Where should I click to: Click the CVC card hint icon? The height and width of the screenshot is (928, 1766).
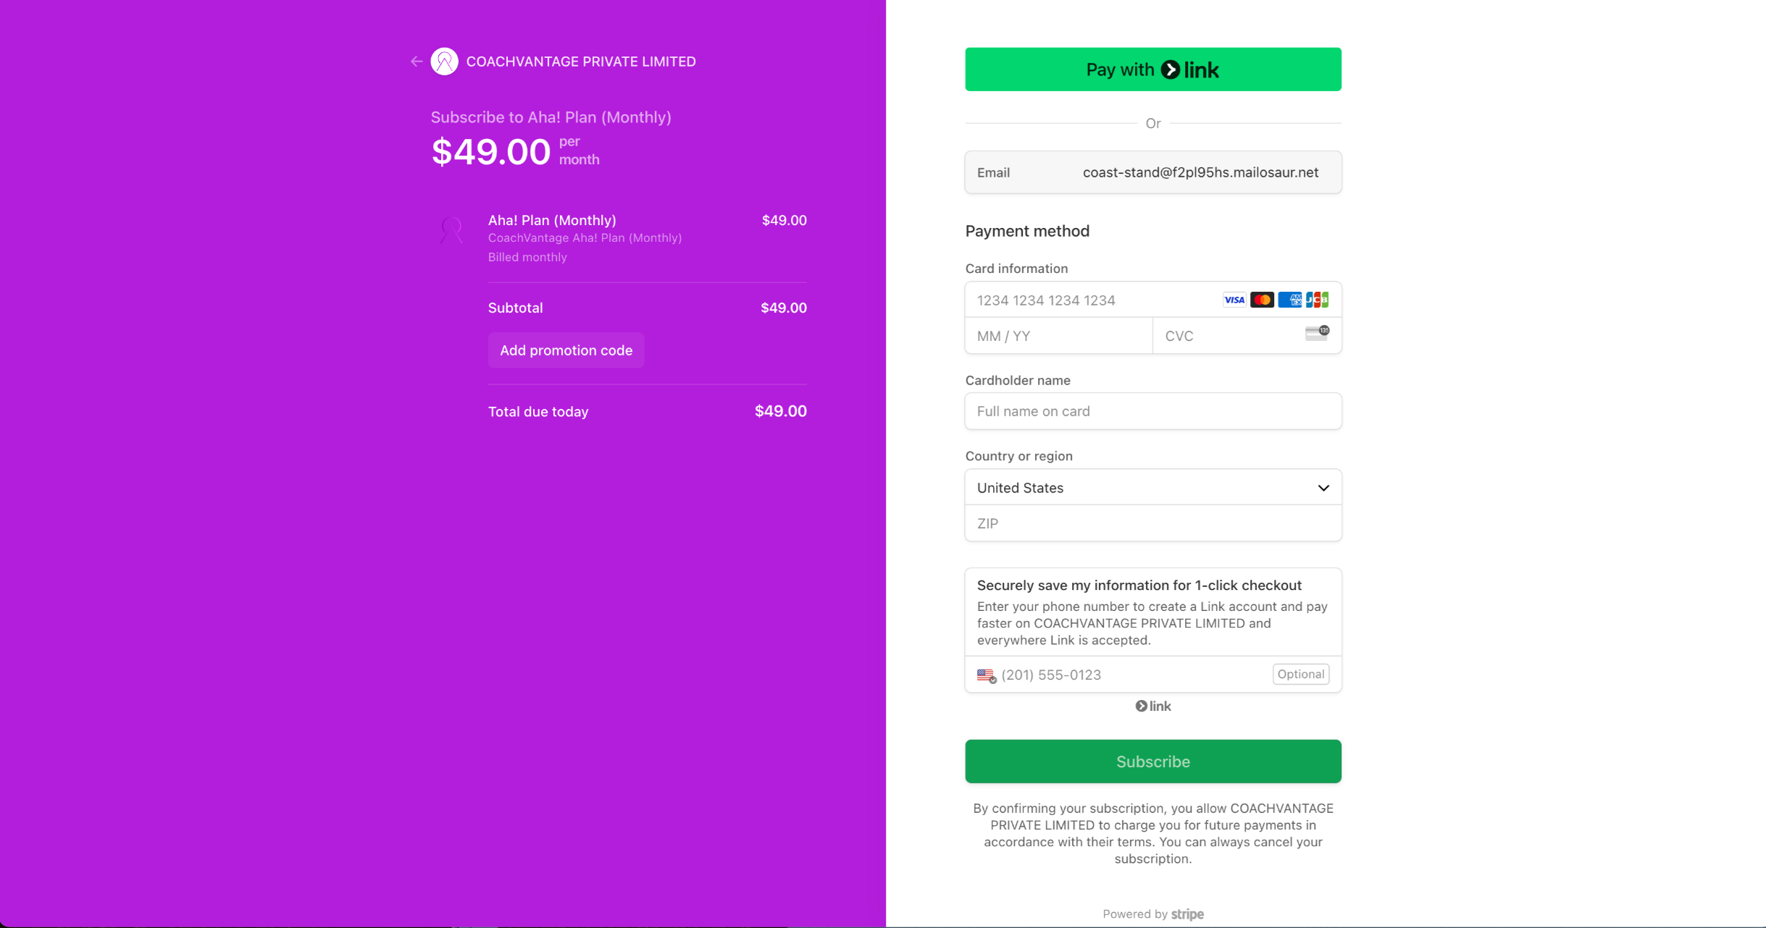(1317, 333)
